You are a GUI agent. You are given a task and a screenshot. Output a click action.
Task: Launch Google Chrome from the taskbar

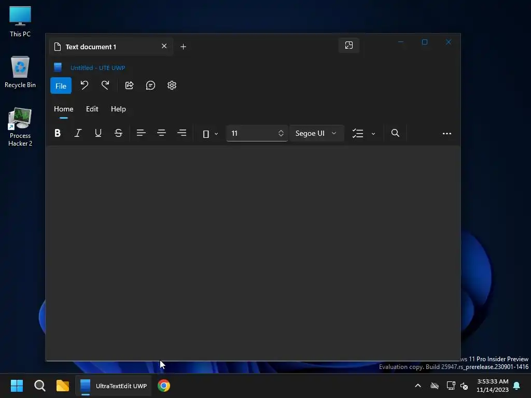coord(164,386)
